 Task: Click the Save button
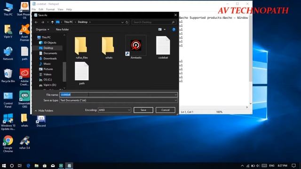click(x=143, y=110)
